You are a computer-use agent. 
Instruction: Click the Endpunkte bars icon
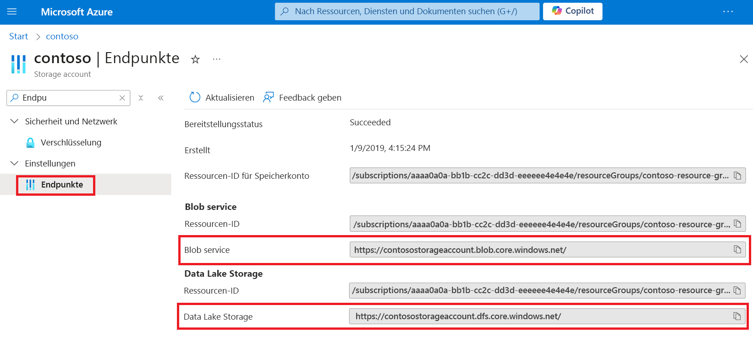(30, 185)
